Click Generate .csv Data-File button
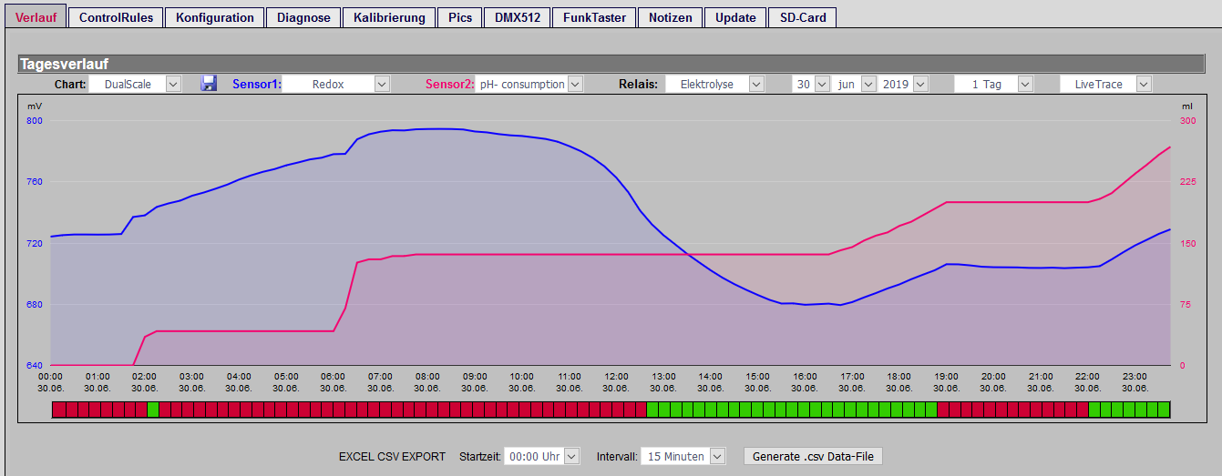The width and height of the screenshot is (1222, 476). (814, 456)
